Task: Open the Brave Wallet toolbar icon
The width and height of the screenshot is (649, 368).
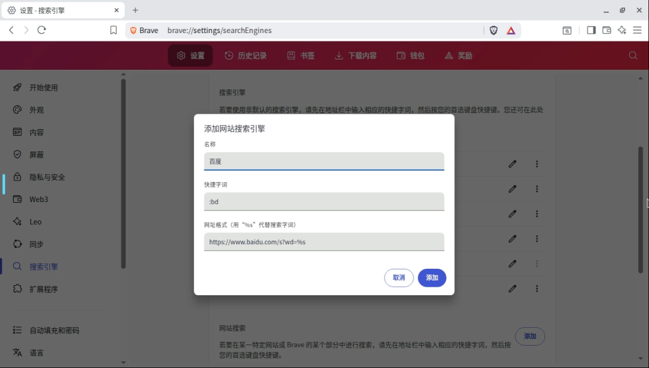Action: click(x=607, y=30)
